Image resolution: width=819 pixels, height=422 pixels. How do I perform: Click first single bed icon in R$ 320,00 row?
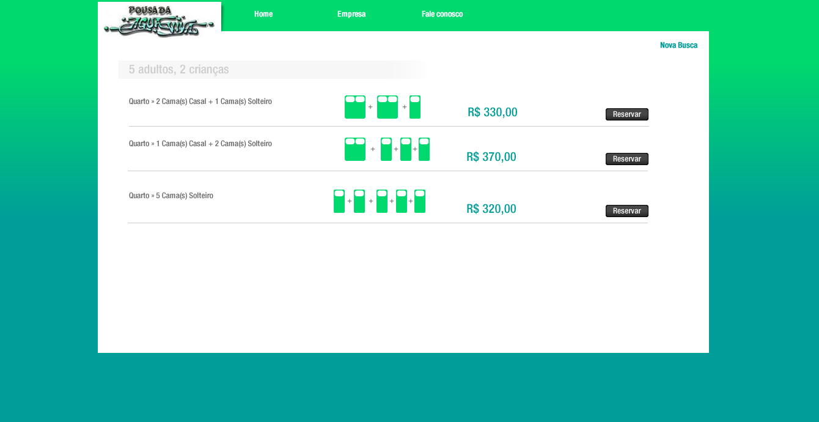339,201
